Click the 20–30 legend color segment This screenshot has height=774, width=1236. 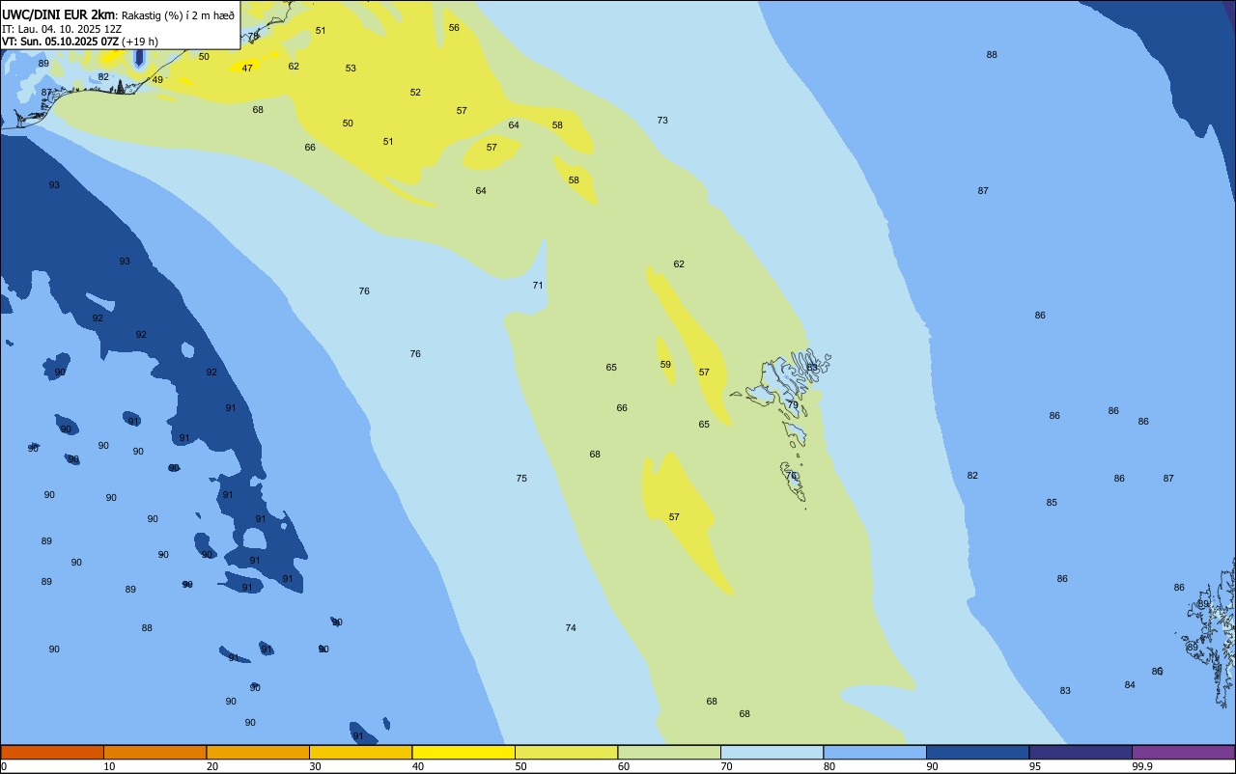(258, 752)
